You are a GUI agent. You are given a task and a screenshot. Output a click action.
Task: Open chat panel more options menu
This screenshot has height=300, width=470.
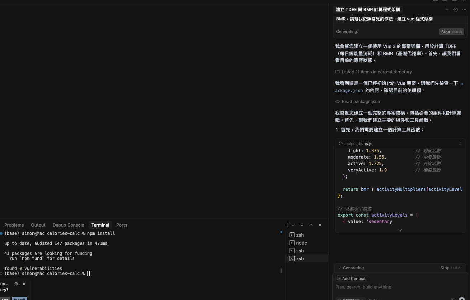pyautogui.click(x=464, y=10)
